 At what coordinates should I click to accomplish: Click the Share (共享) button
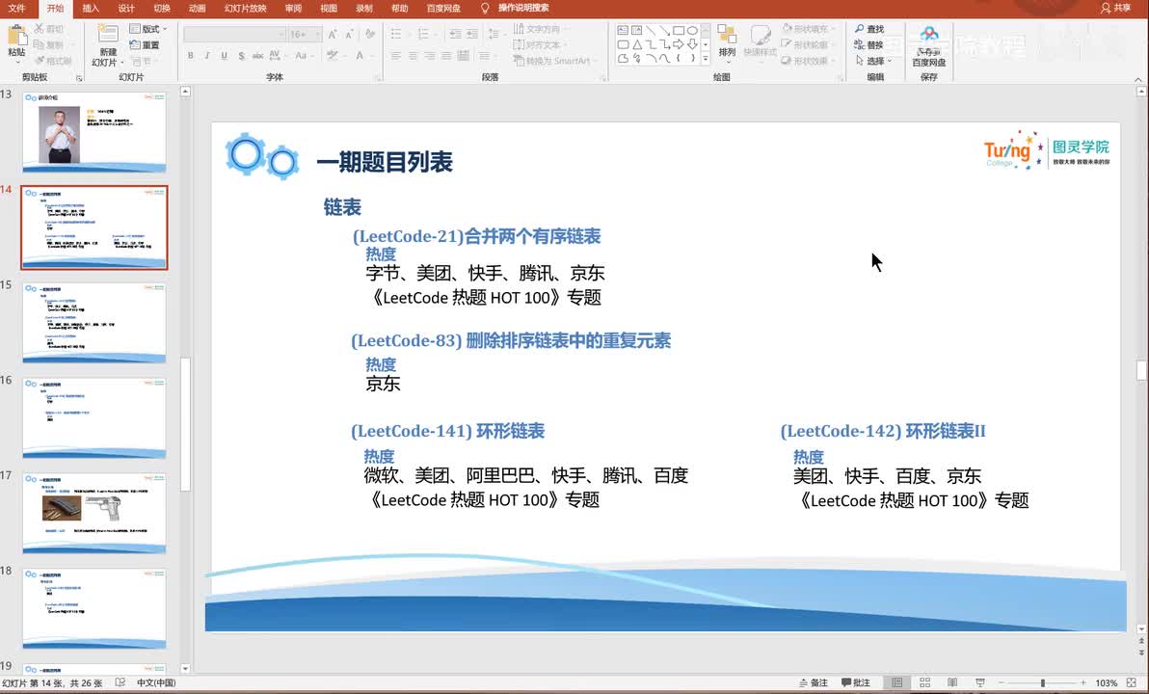pos(1115,8)
